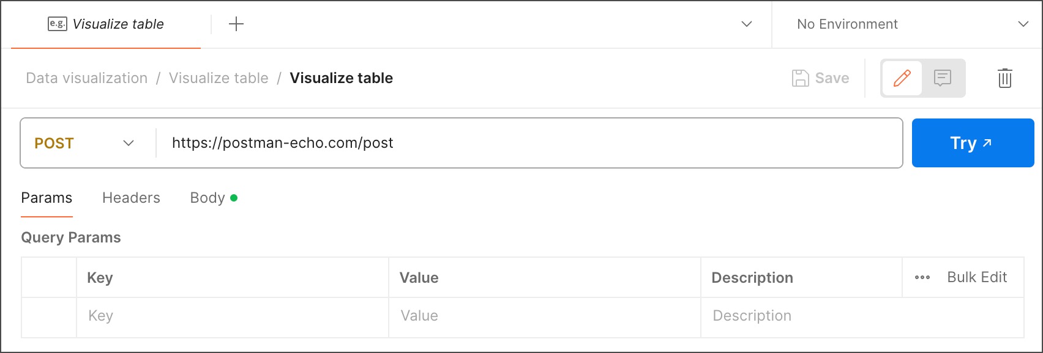This screenshot has width=1043, height=353.
Task: Open the POST method dropdown
Action: [x=84, y=143]
